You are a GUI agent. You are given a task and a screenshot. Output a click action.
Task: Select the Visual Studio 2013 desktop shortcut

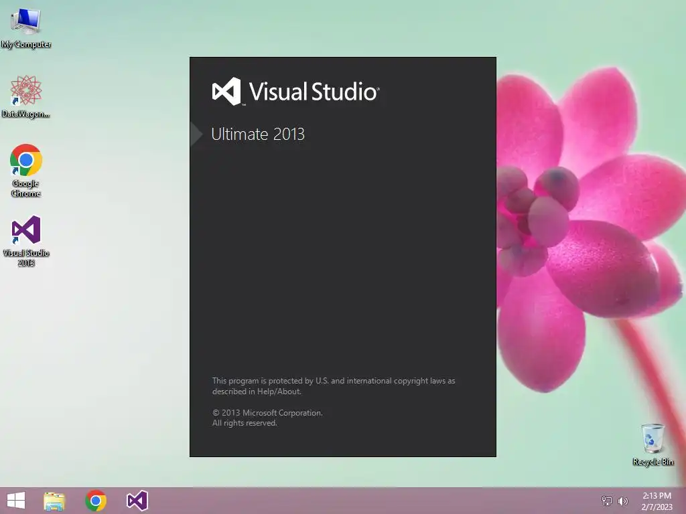[x=26, y=241]
